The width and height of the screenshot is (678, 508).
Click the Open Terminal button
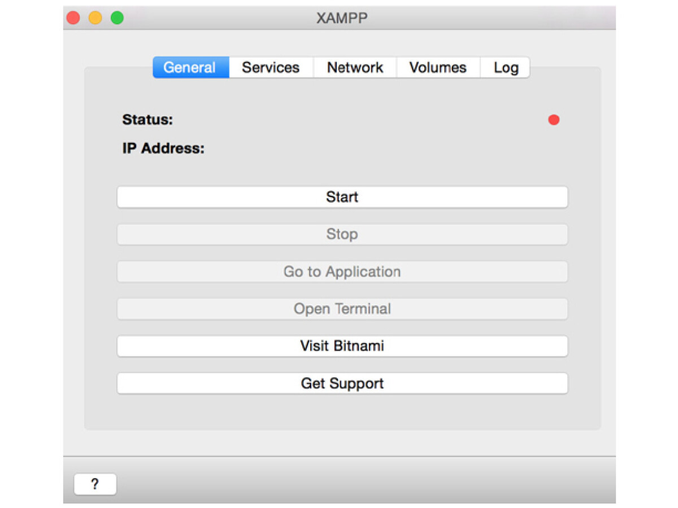coord(342,309)
